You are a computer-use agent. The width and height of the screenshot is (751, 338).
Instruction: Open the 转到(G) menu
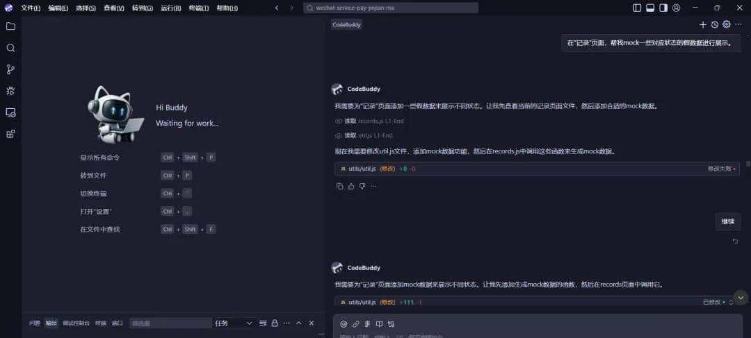[x=143, y=8]
